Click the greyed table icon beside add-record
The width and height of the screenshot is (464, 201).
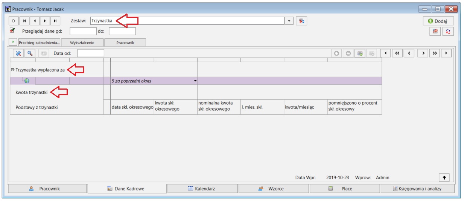click(371, 53)
